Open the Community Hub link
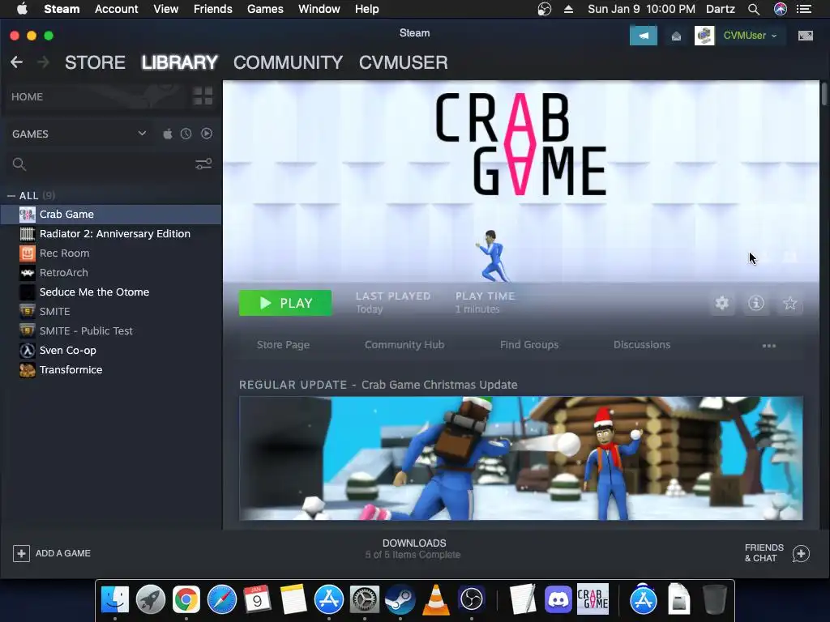 click(404, 345)
